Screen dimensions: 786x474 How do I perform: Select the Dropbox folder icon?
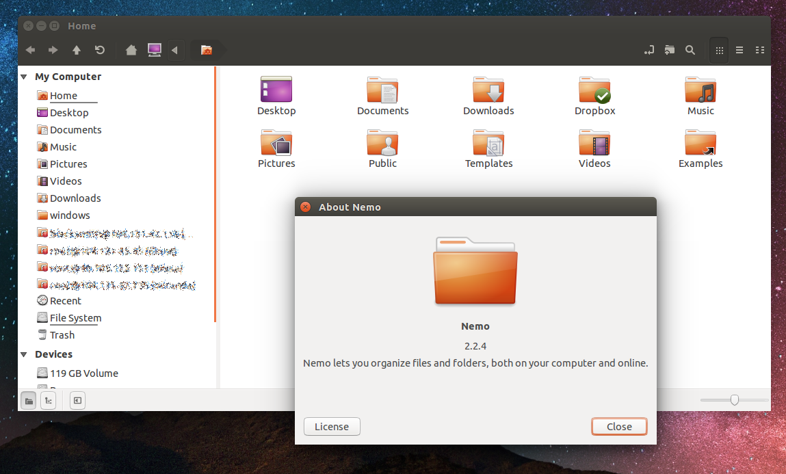pos(594,96)
